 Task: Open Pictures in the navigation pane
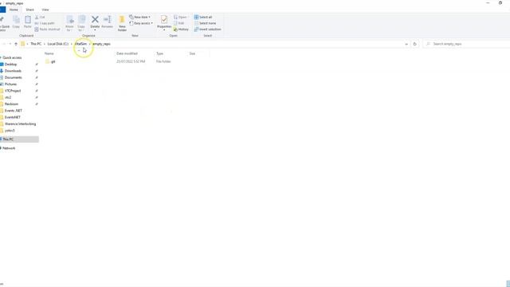10,85
